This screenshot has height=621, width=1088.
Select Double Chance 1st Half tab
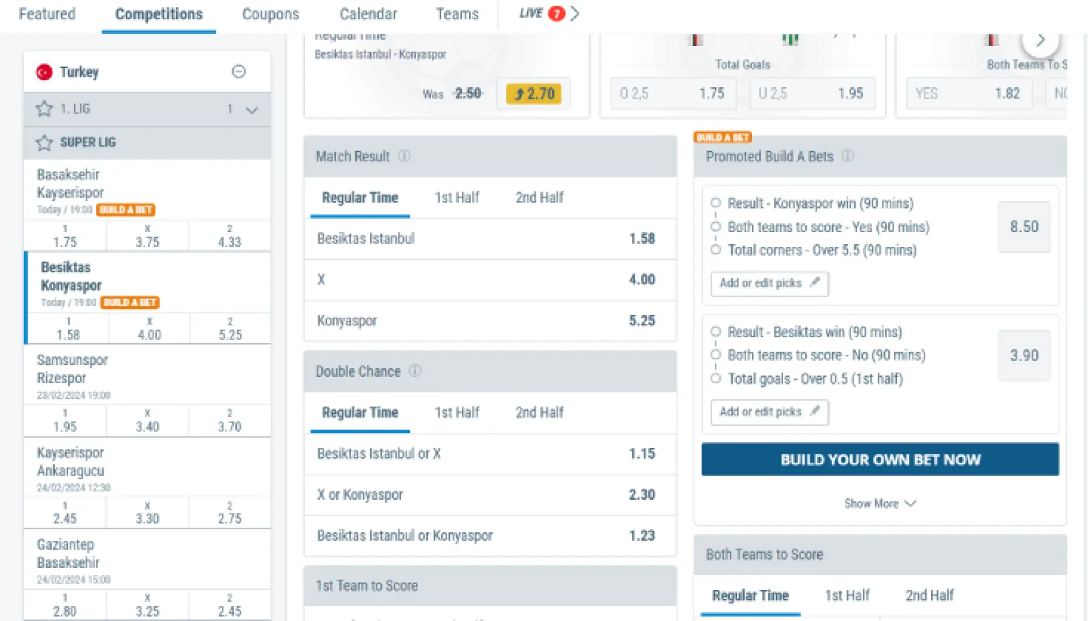point(457,413)
